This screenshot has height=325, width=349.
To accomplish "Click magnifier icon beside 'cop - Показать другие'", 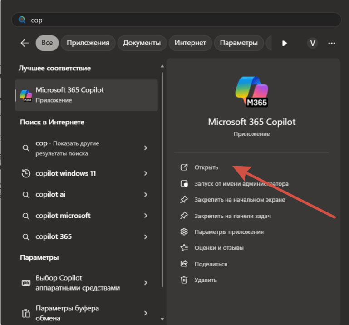I will click(26, 148).
